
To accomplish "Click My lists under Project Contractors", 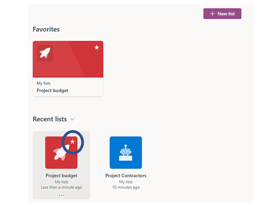I will pyautogui.click(x=126, y=182).
